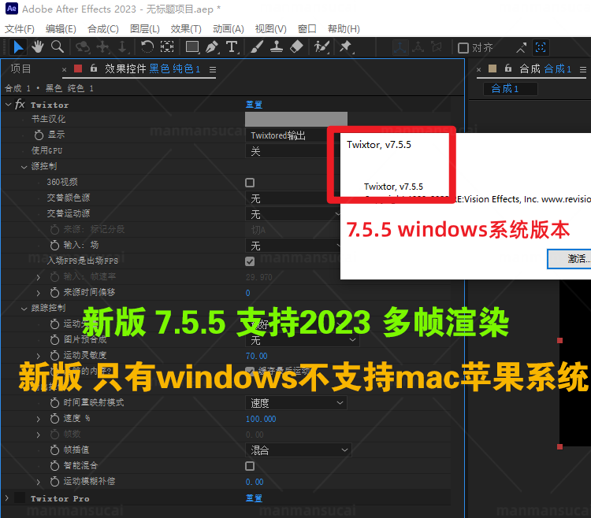
Task: Click the World Axis mode icon
Action: (418, 48)
